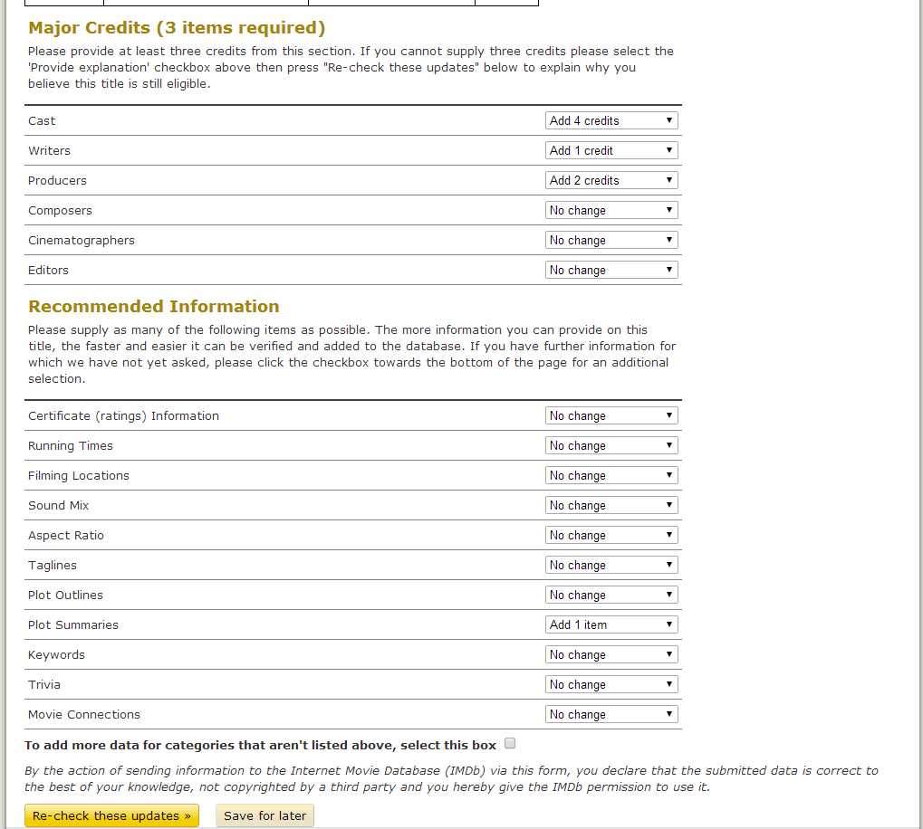Open the Composers dropdown
Viewport: 923px width, 829px height.
611,210
